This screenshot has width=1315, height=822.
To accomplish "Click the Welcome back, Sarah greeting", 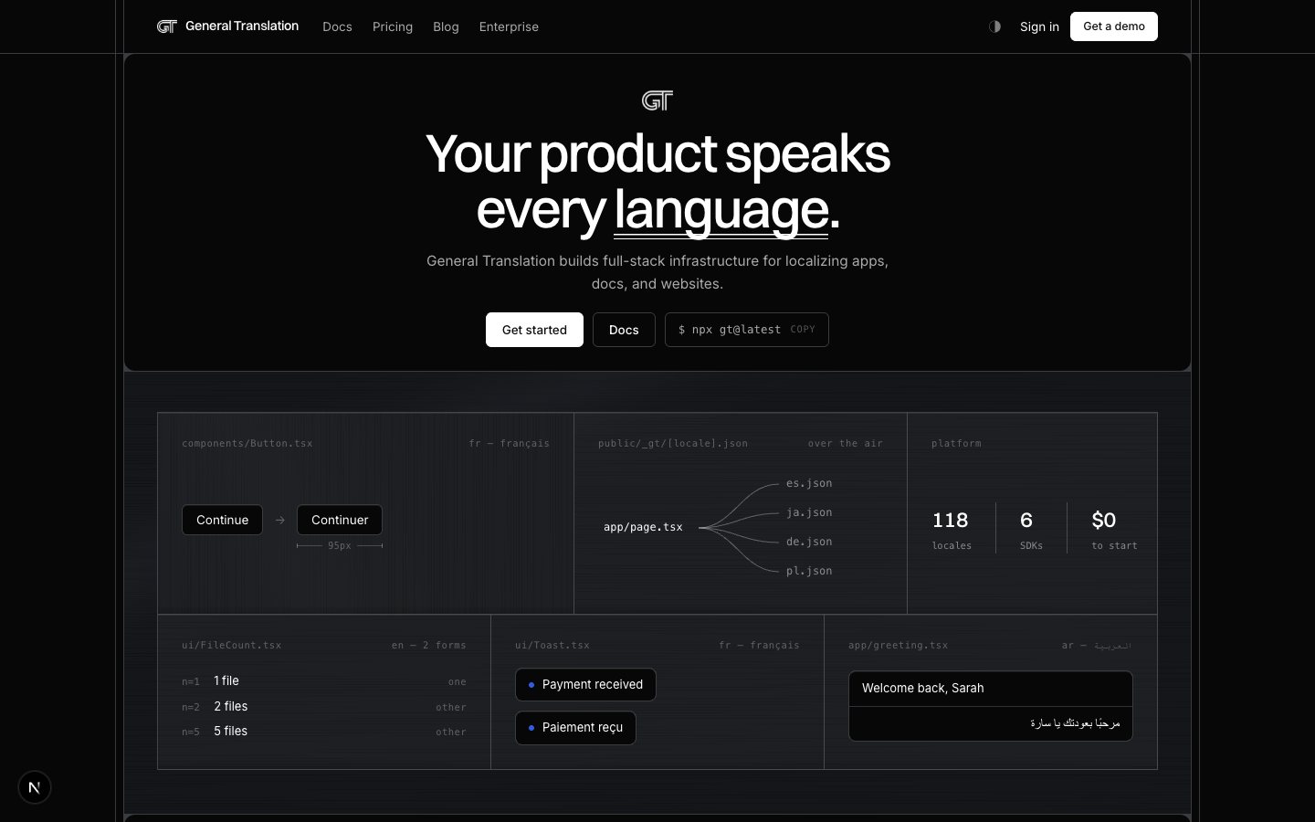I will point(991,689).
